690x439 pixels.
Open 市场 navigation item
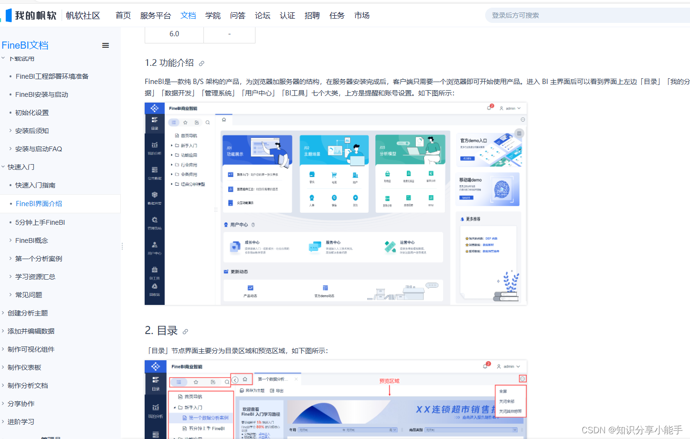[x=362, y=15]
